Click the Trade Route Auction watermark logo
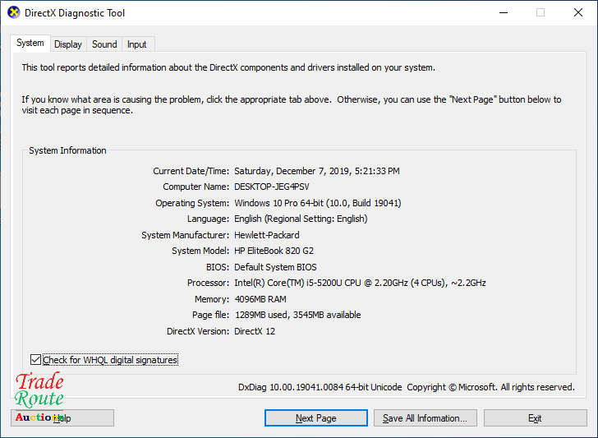Image resolution: width=598 pixels, height=438 pixels. (39, 399)
